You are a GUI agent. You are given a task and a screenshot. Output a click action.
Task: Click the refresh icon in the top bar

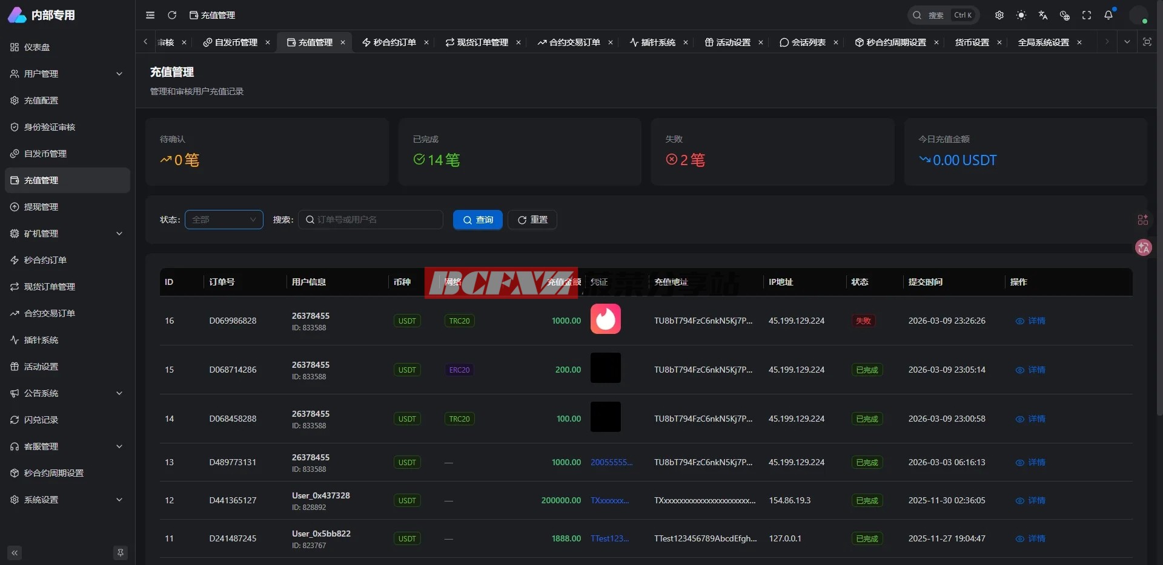[x=172, y=15]
